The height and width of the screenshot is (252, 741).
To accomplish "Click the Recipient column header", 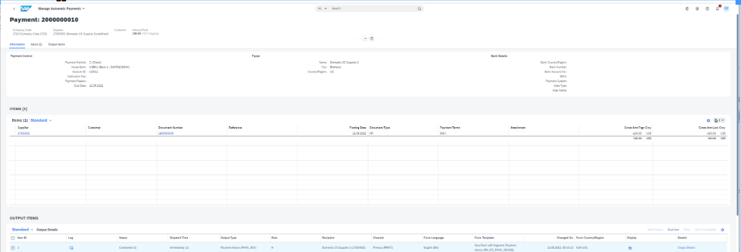I will [x=328, y=238].
